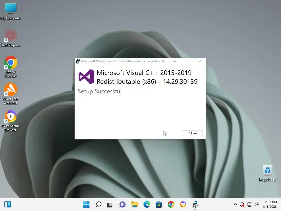This screenshot has height=211, width=281.
Task: Click the Microsoft Visual C++ 2015-2019 heading
Action: click(x=147, y=77)
